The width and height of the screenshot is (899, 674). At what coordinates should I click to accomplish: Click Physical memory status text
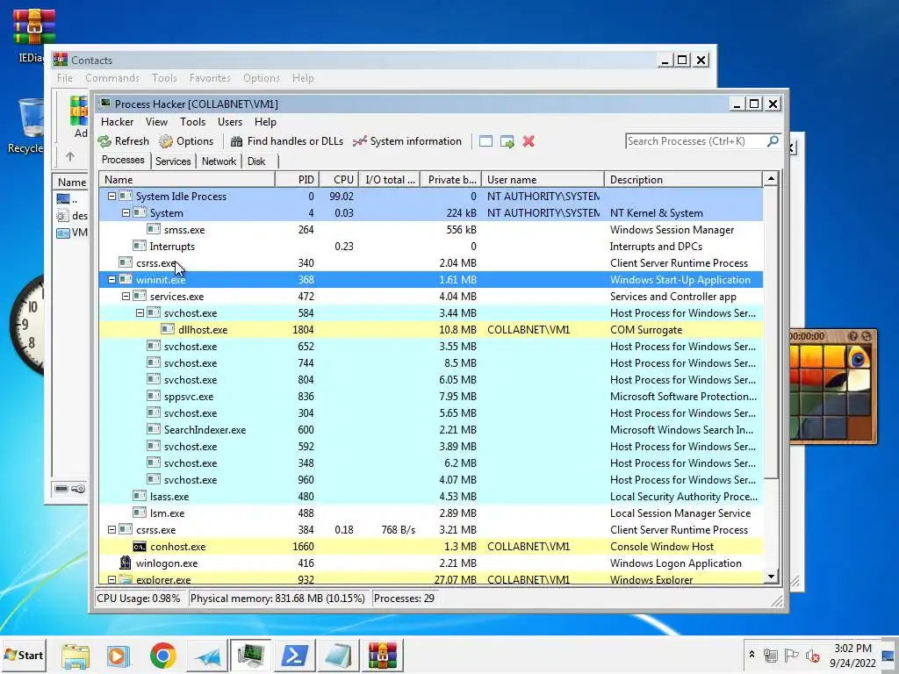277,599
